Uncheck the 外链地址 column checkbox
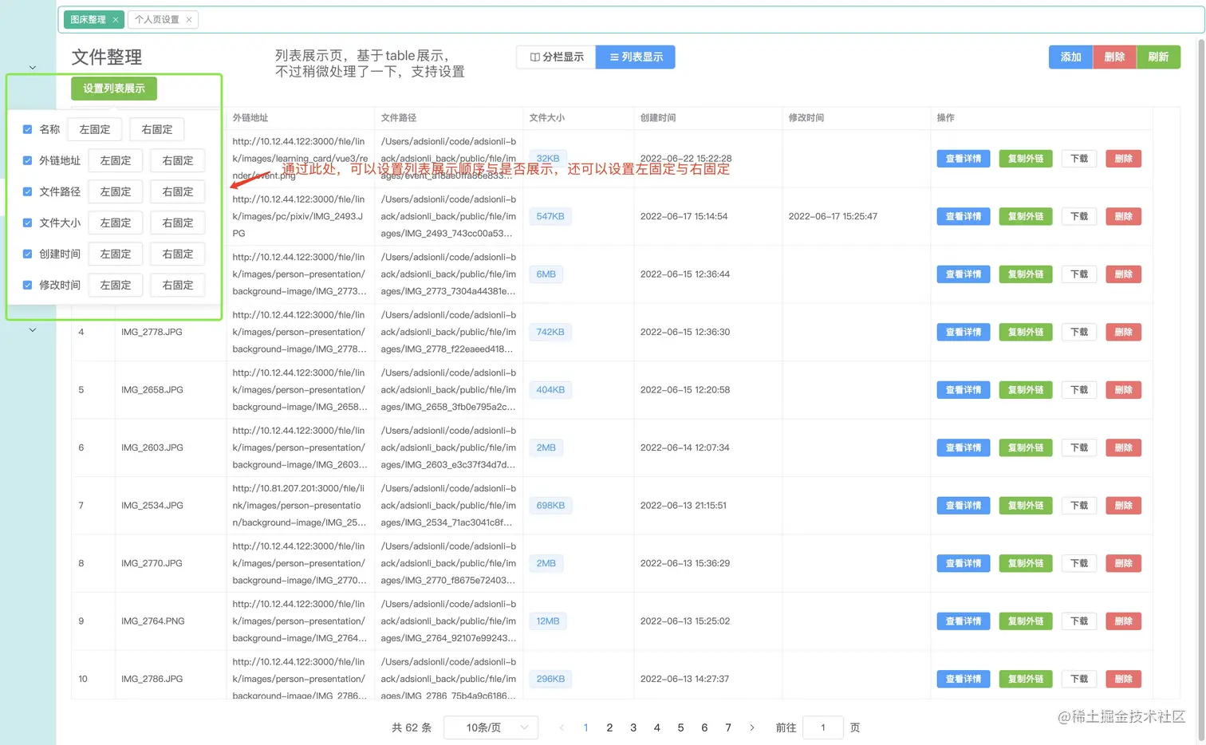 point(28,160)
